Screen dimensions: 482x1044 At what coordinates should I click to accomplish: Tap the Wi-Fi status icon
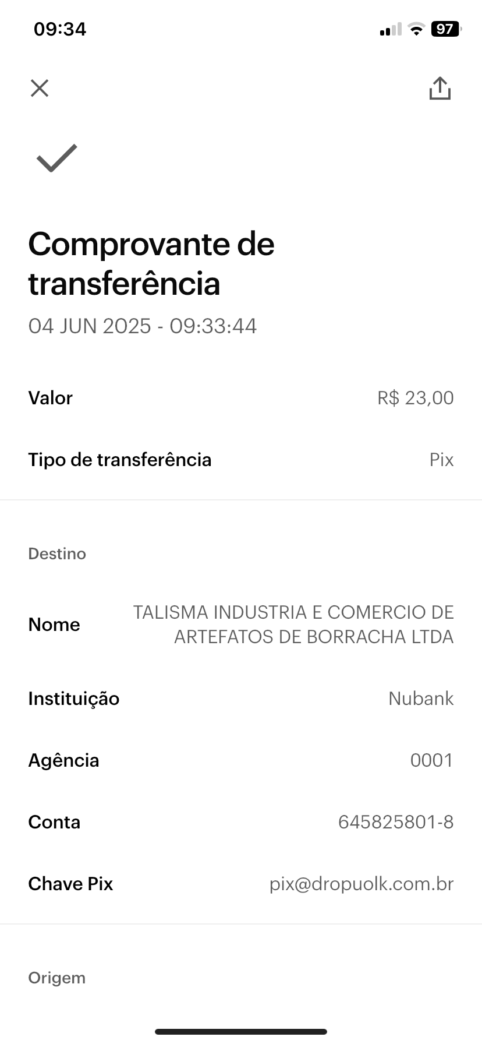click(416, 29)
